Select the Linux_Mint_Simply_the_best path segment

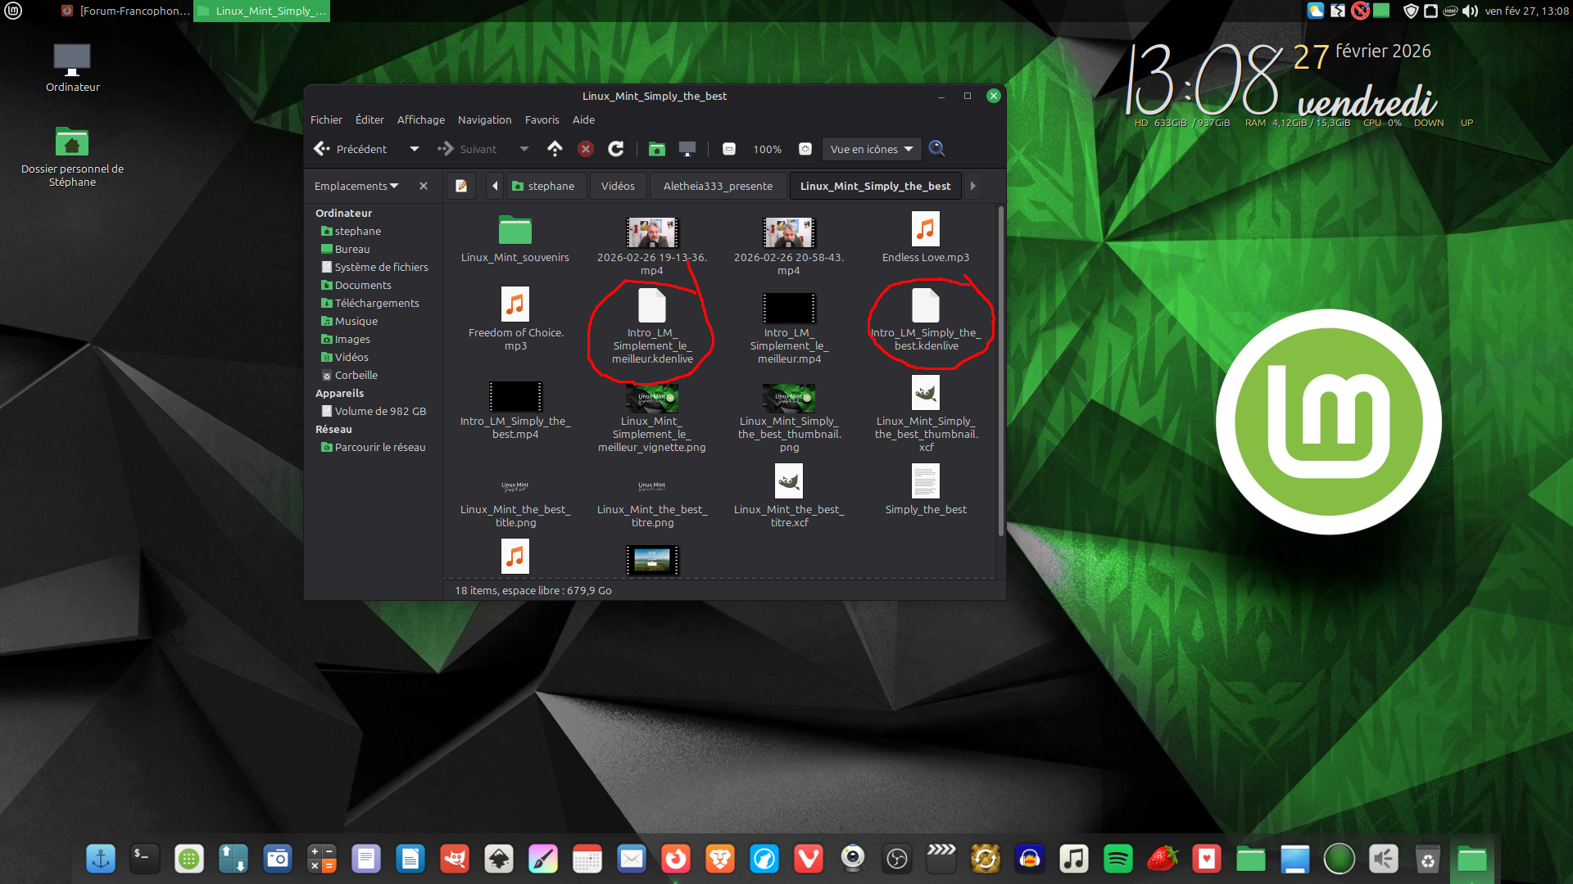tap(875, 186)
